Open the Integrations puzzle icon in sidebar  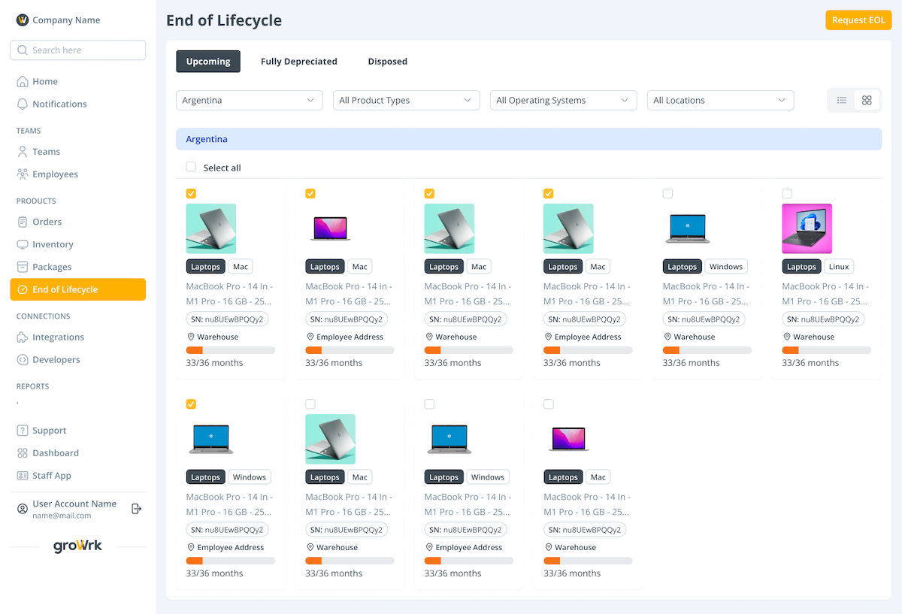coord(23,337)
